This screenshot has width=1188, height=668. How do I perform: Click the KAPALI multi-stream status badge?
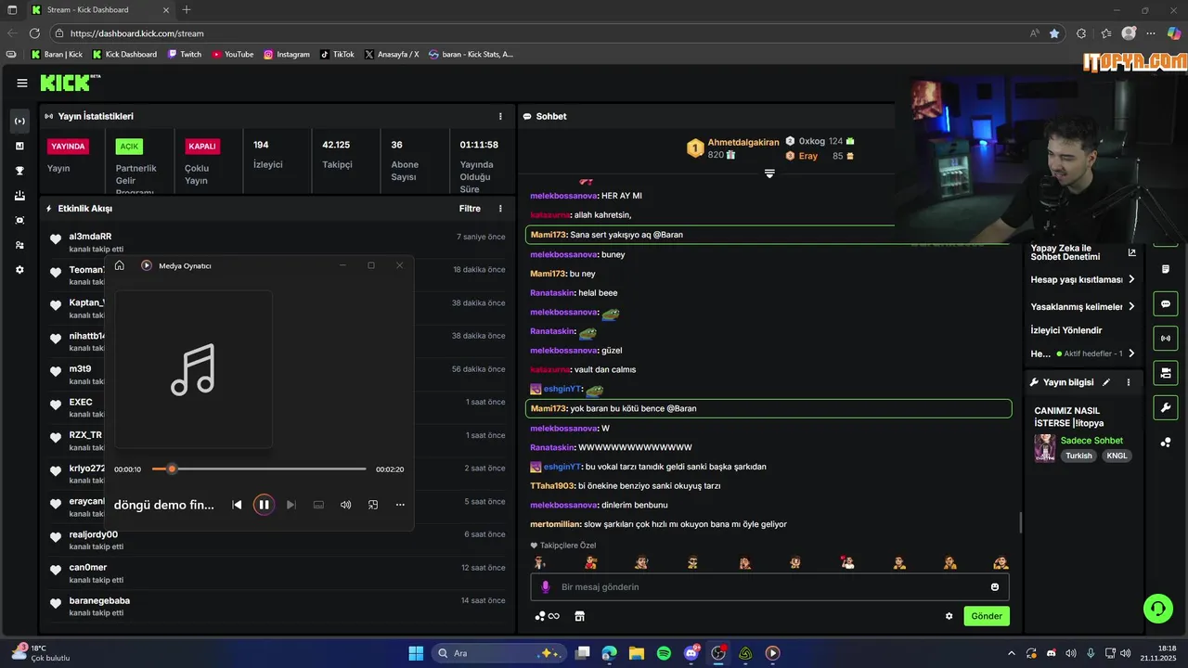[202, 147]
